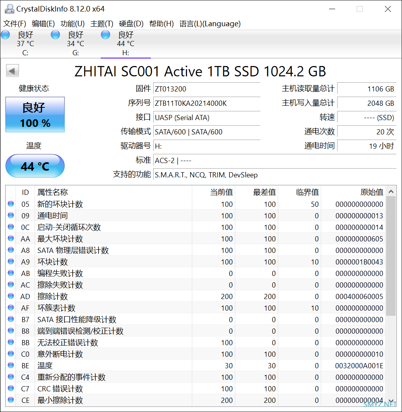402x412 pixels.
Task: Click the disk title ZHITAI SC001 Active 1TB SSD
Action: click(x=200, y=71)
